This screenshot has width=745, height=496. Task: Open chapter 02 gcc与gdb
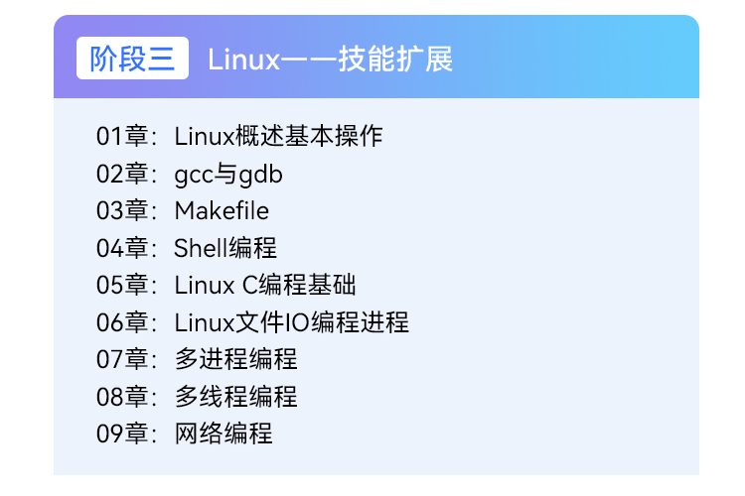(x=190, y=174)
